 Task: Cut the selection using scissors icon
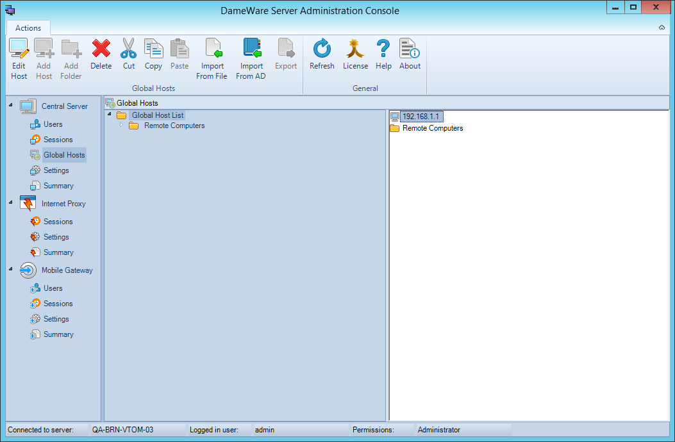[x=129, y=54]
